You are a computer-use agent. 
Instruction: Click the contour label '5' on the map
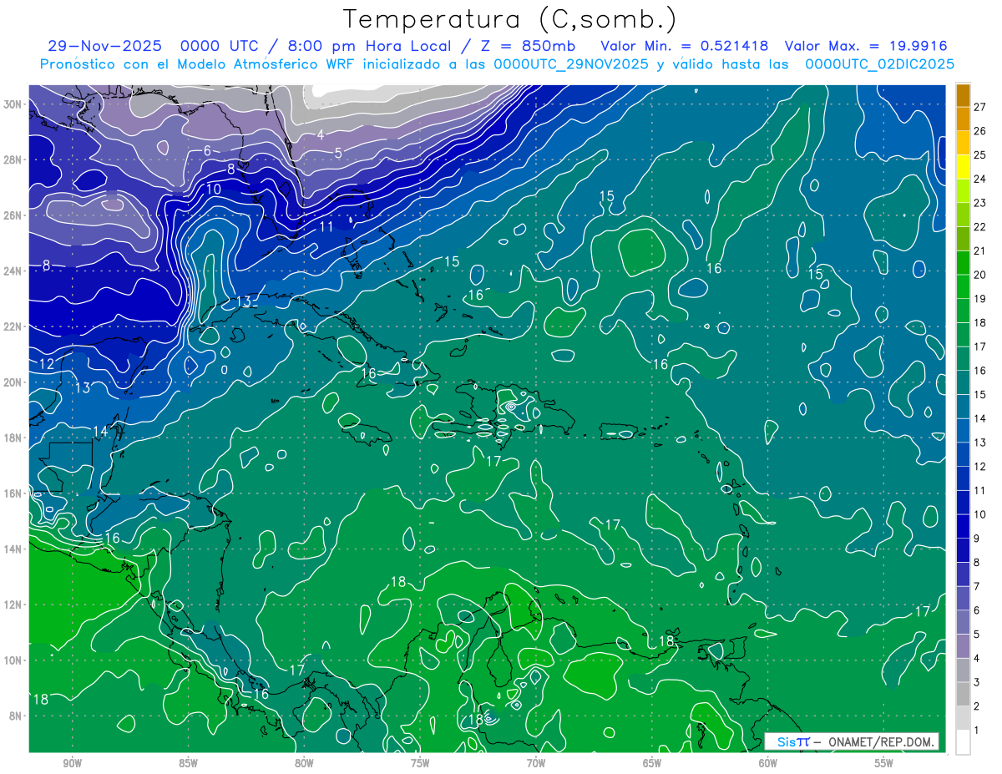pyautogui.click(x=338, y=152)
